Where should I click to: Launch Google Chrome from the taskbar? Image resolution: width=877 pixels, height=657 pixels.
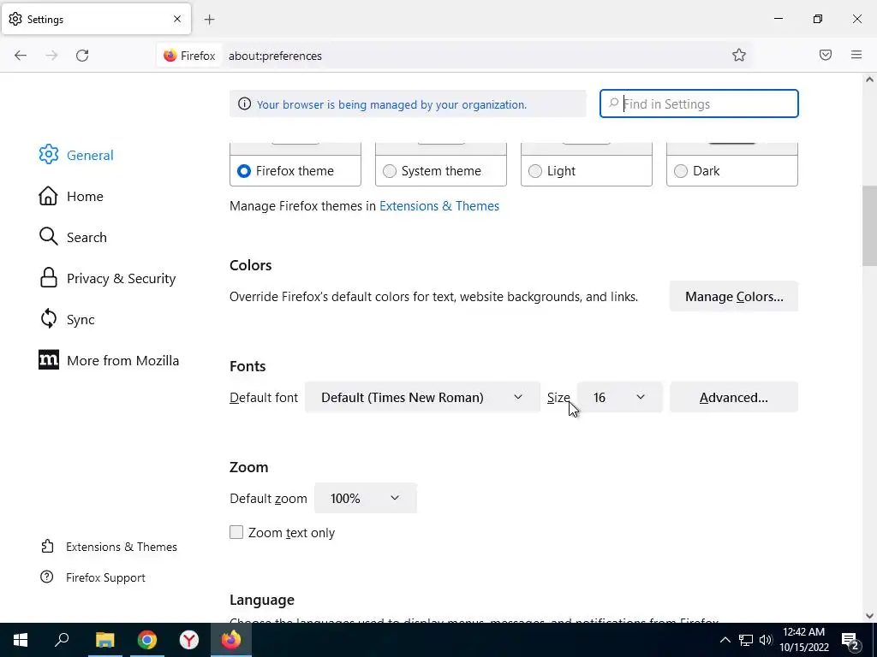click(x=147, y=640)
